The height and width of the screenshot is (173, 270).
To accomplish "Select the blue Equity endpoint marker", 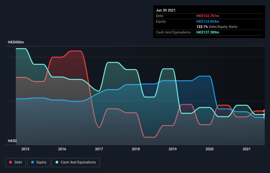I will click(264, 117).
